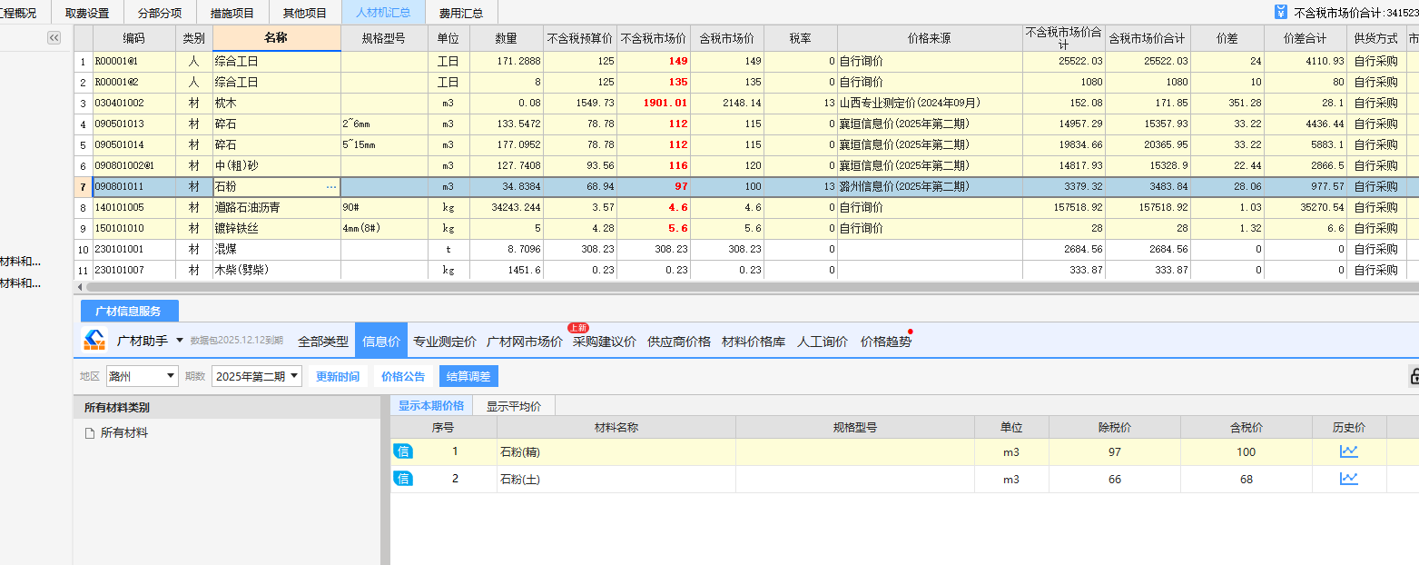
Task: Open the 期数 dropdown showing 2025年第二期
Action: (x=257, y=376)
